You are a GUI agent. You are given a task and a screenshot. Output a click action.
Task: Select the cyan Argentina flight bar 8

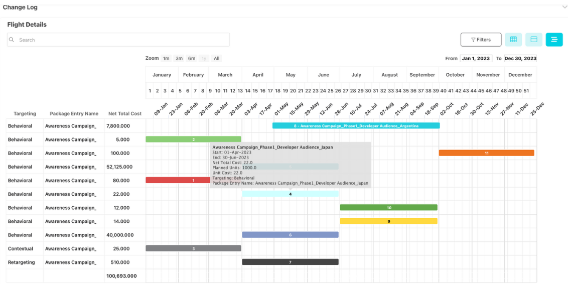(x=356, y=126)
